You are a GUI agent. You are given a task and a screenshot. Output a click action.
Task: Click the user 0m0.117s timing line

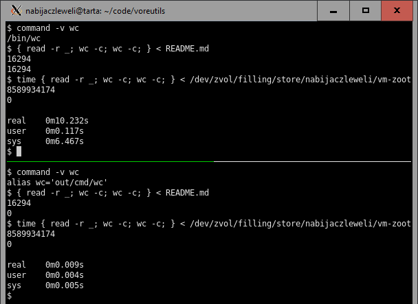45,130
